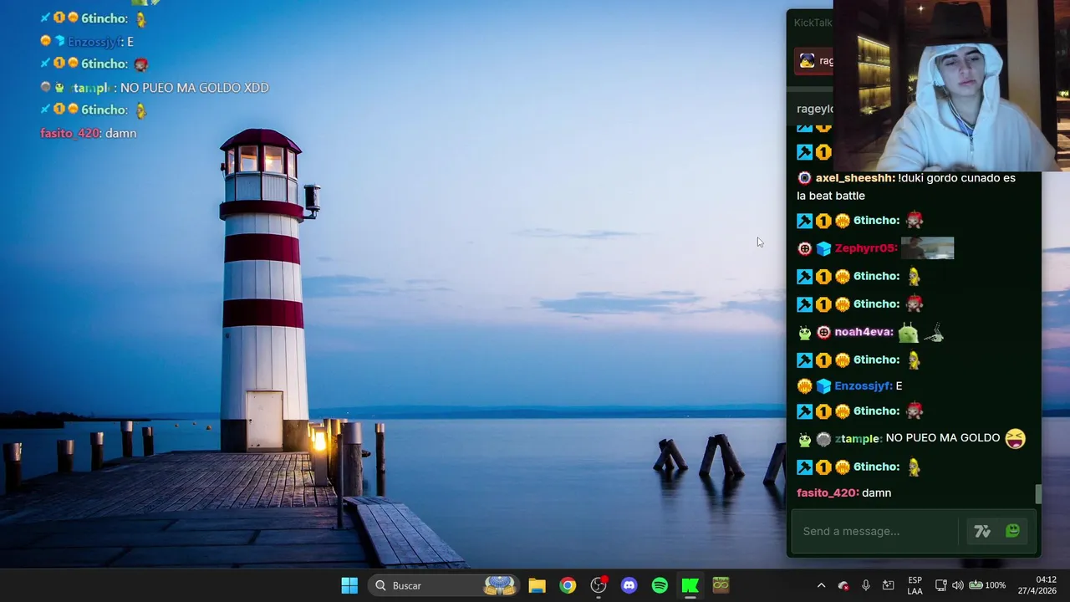Click the KickTalk chat scrollbar thumb
The height and width of the screenshot is (602, 1070).
pos(1038,494)
